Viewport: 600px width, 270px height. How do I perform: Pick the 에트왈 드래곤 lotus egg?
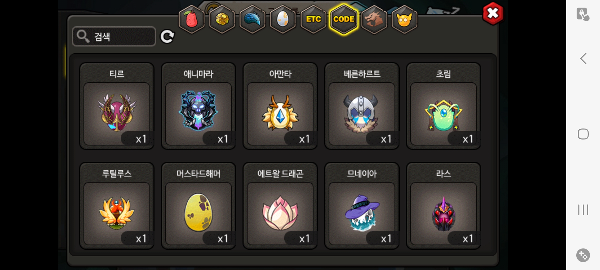tap(280, 206)
